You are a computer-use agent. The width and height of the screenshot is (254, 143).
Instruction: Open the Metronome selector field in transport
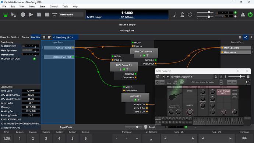click(71, 14)
